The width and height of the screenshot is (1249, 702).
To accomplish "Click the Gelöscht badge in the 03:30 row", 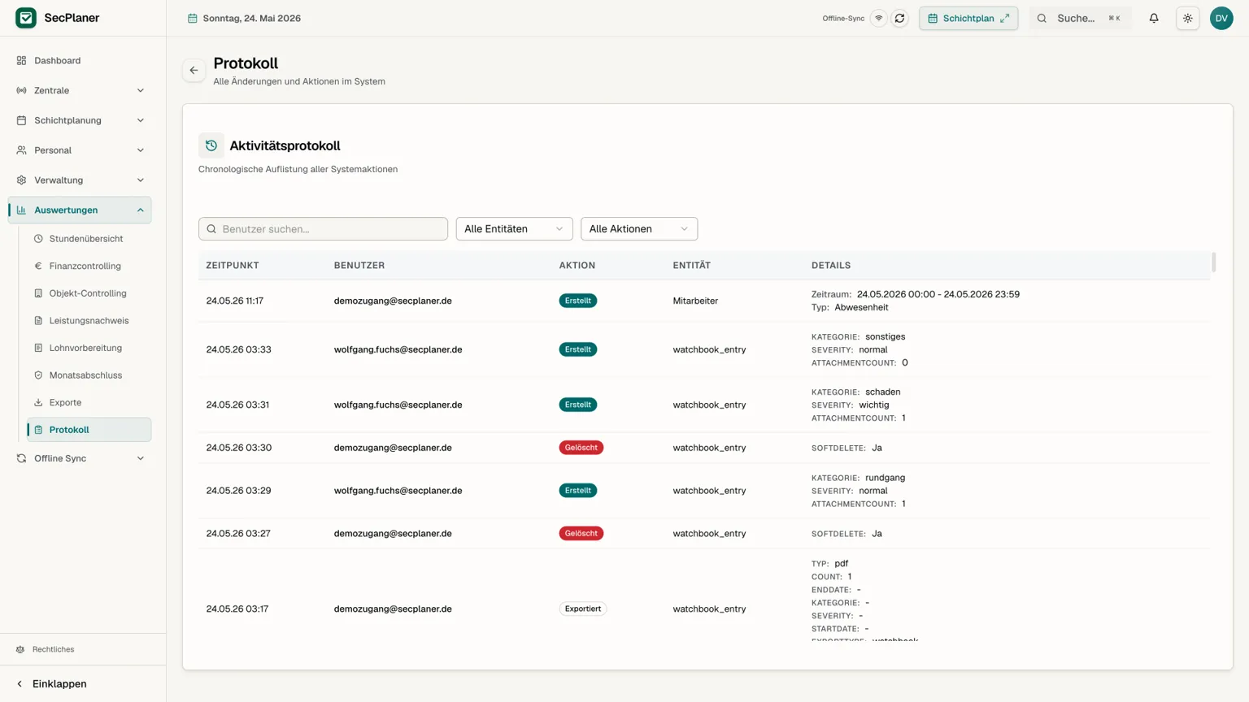I will pos(581,448).
